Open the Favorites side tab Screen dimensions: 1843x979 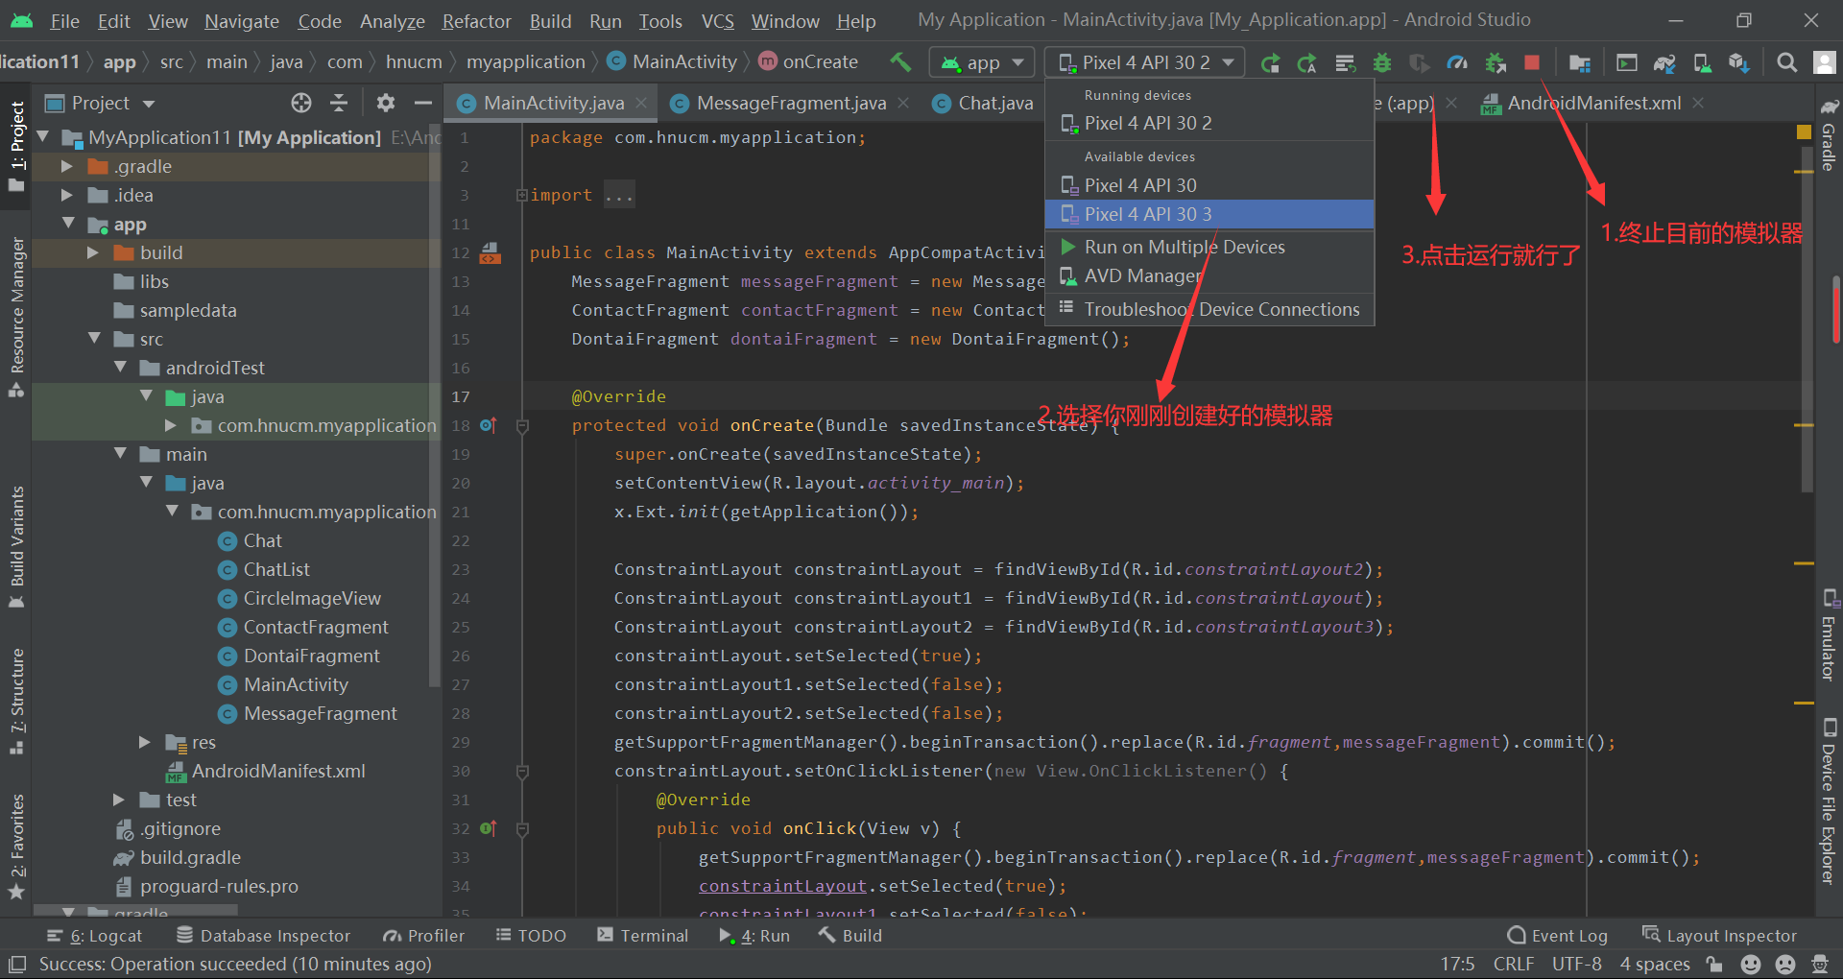(x=16, y=846)
